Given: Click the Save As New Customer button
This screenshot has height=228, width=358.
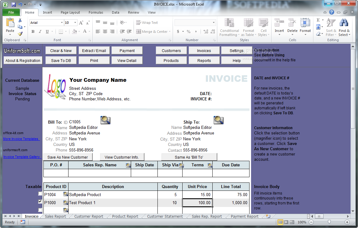Looking at the screenshot, I should tap(68, 157).
